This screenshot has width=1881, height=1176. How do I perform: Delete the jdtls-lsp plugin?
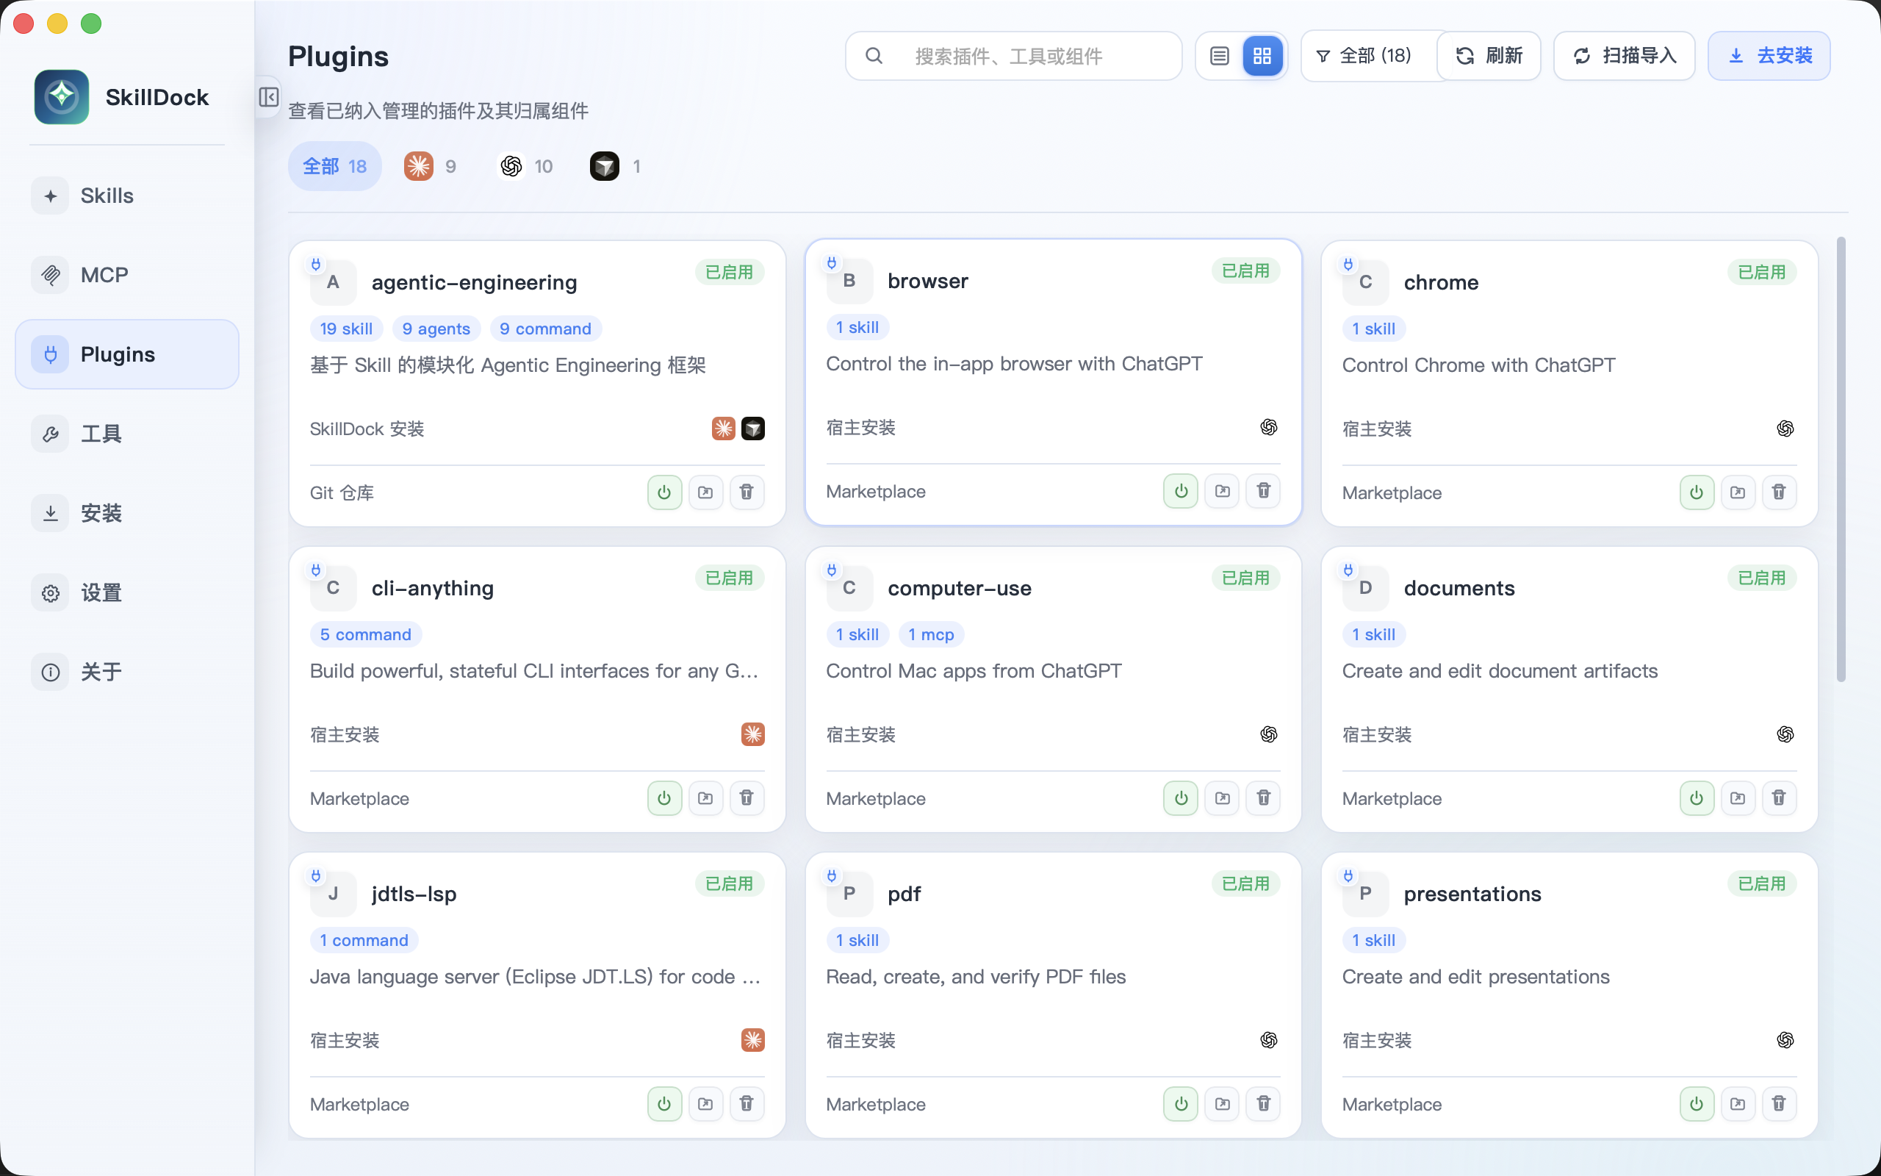pos(747,1104)
